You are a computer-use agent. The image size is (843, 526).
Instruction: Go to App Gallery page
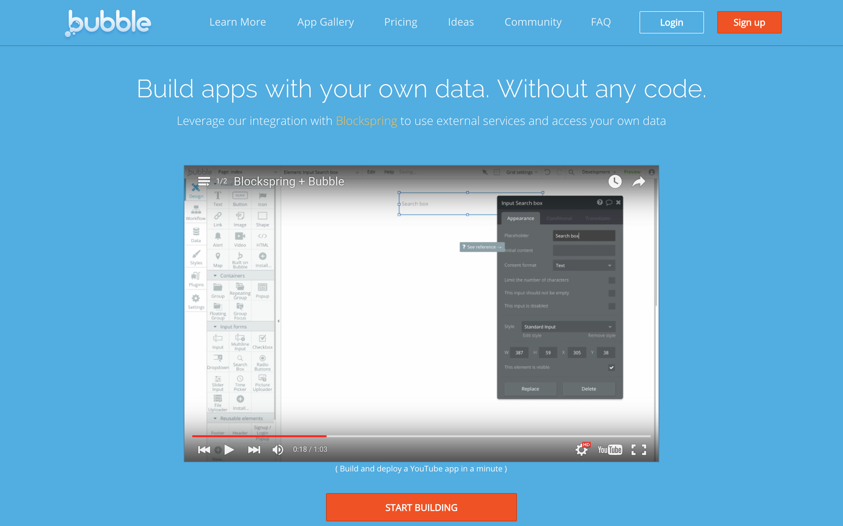(x=325, y=22)
